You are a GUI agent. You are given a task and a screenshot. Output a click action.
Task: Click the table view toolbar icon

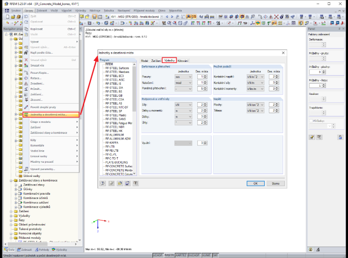pos(100,16)
